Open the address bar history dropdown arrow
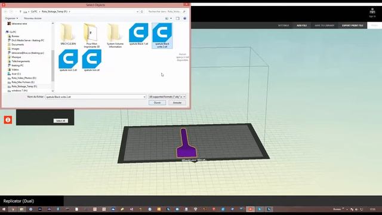 [138, 11]
